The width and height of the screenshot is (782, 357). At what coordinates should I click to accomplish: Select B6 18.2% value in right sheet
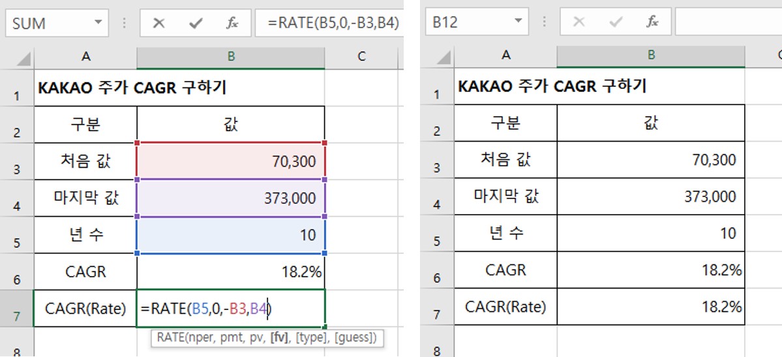(651, 271)
